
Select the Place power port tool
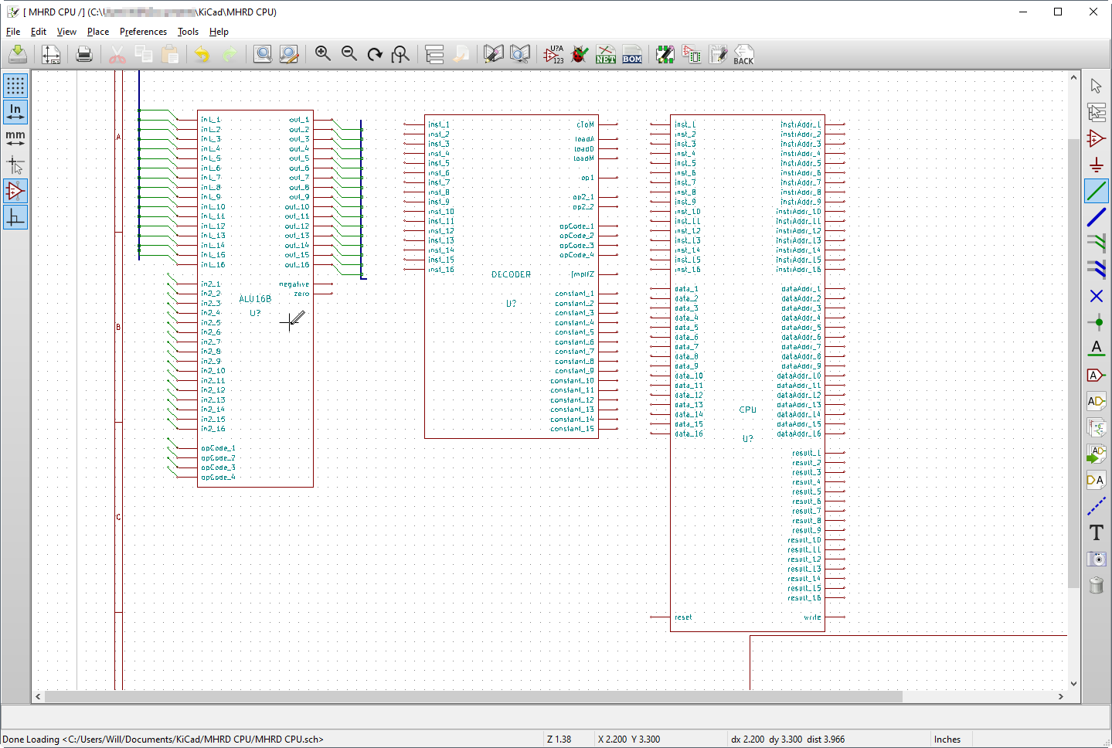(1096, 165)
